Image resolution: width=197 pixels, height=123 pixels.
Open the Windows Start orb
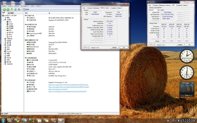tap(3, 121)
